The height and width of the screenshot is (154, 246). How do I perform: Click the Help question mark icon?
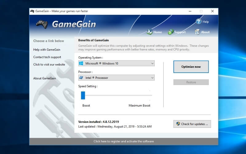198,22
